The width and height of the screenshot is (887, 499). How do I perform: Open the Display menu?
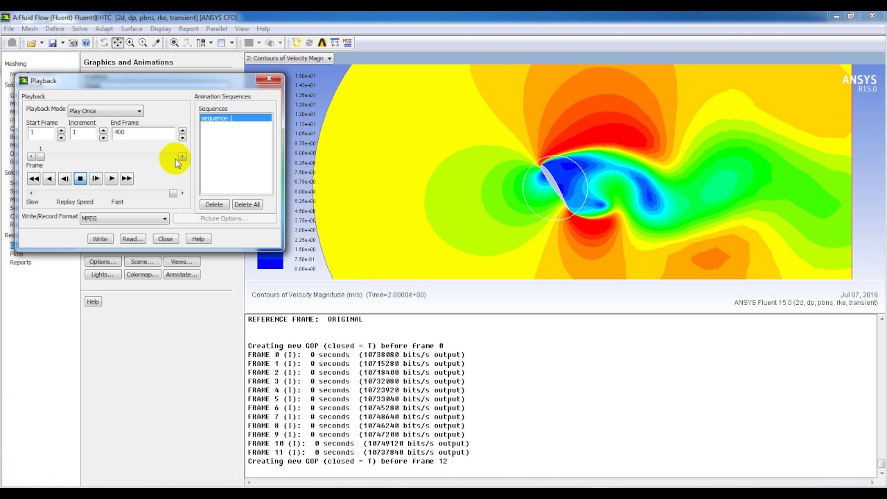click(x=160, y=29)
